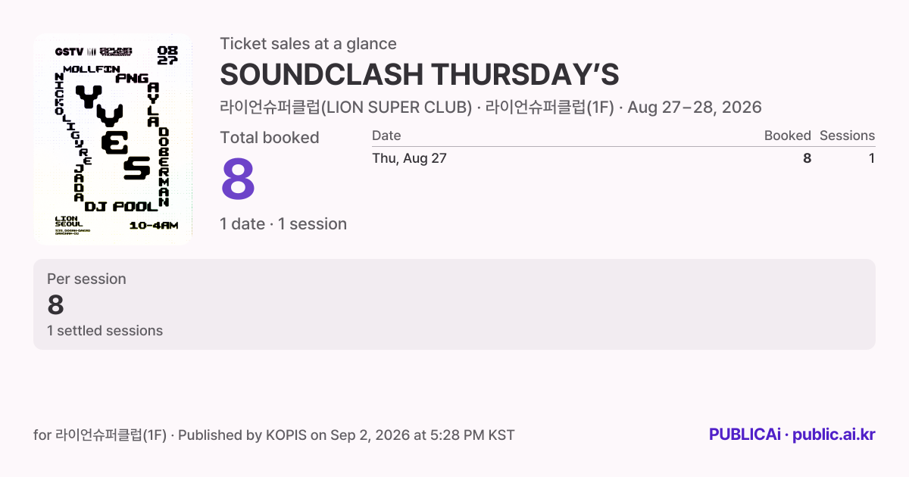
Task: Click the venue and dates subtitle line
Action: coord(491,108)
